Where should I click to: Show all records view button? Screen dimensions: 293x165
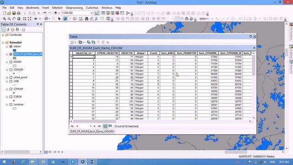pyautogui.click(x=105, y=126)
